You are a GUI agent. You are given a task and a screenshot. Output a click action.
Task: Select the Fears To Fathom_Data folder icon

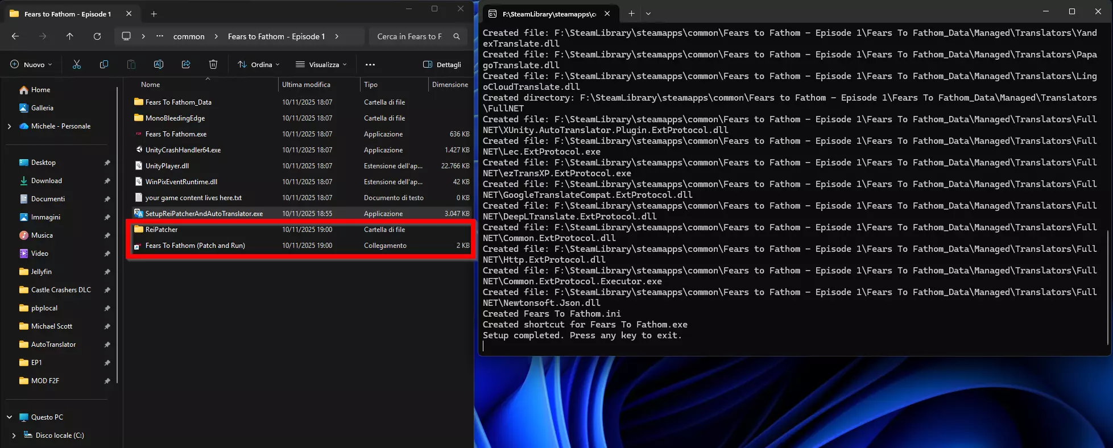(138, 102)
